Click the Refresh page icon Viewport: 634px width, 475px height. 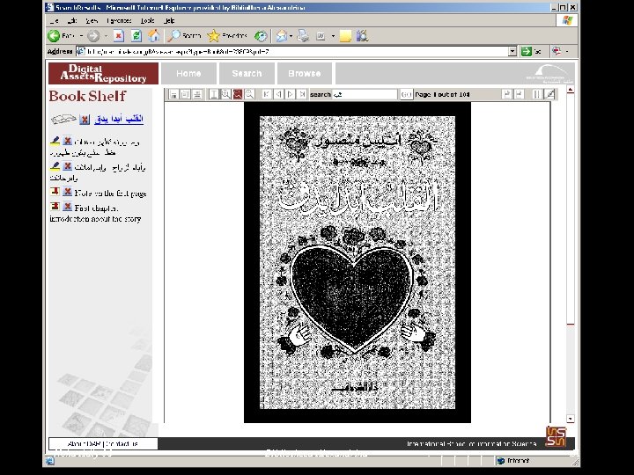tap(136, 36)
